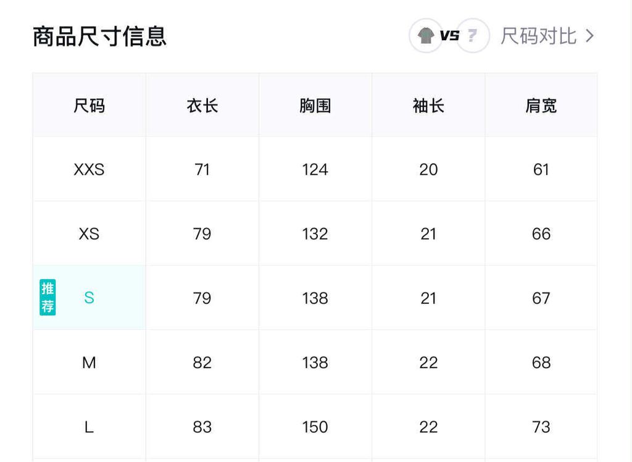
Task: Click the 袖长 column header
Action: click(428, 106)
